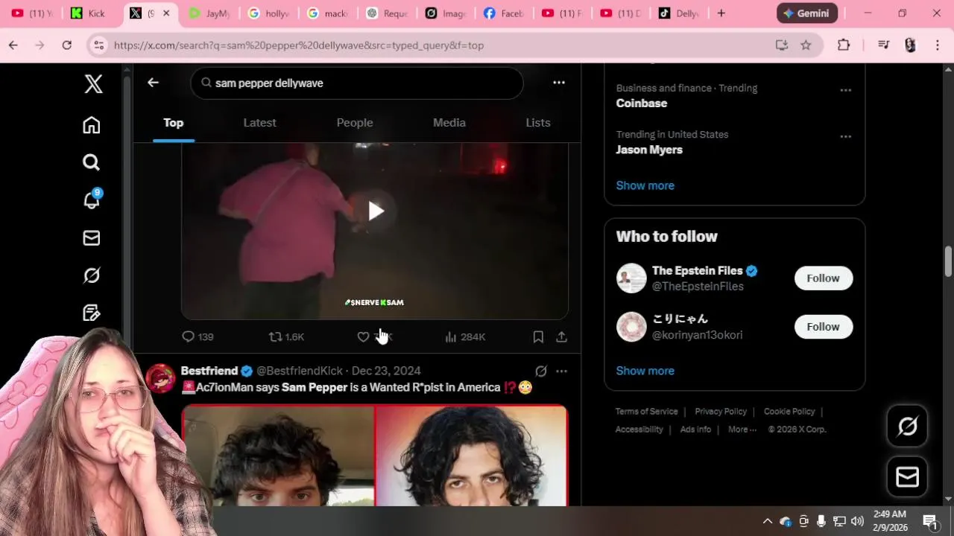The height and width of the screenshot is (536, 954).
Task: Reload the page
Action: click(x=67, y=45)
